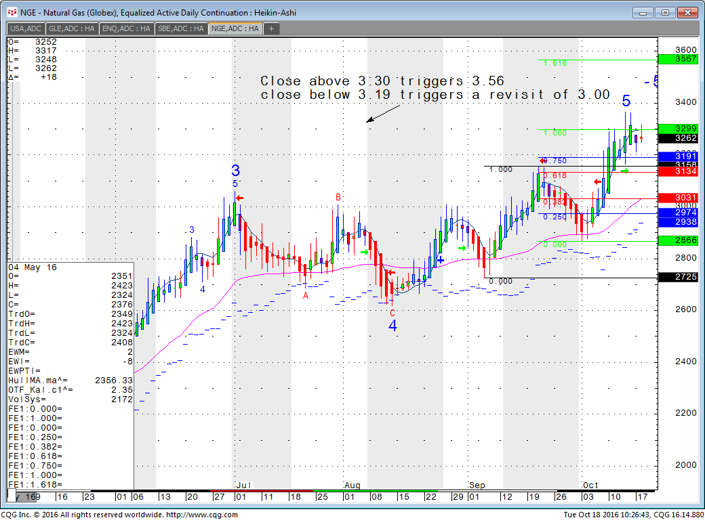Click the red 3031 price label
The height and width of the screenshot is (520, 705).
[x=678, y=198]
